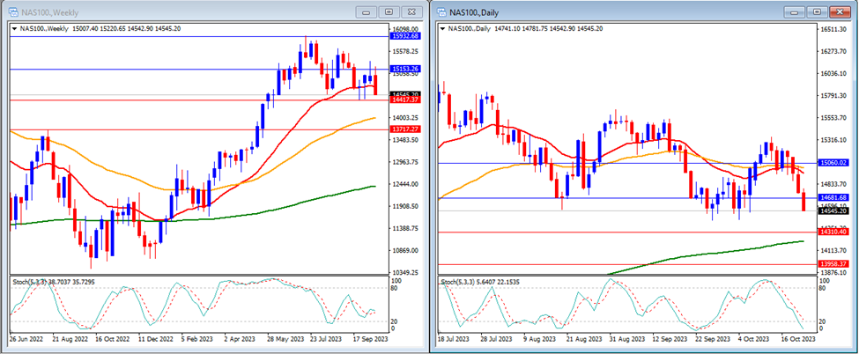
Task: Select the red 13717.27 level label in Weekly chart
Action: [x=405, y=129]
